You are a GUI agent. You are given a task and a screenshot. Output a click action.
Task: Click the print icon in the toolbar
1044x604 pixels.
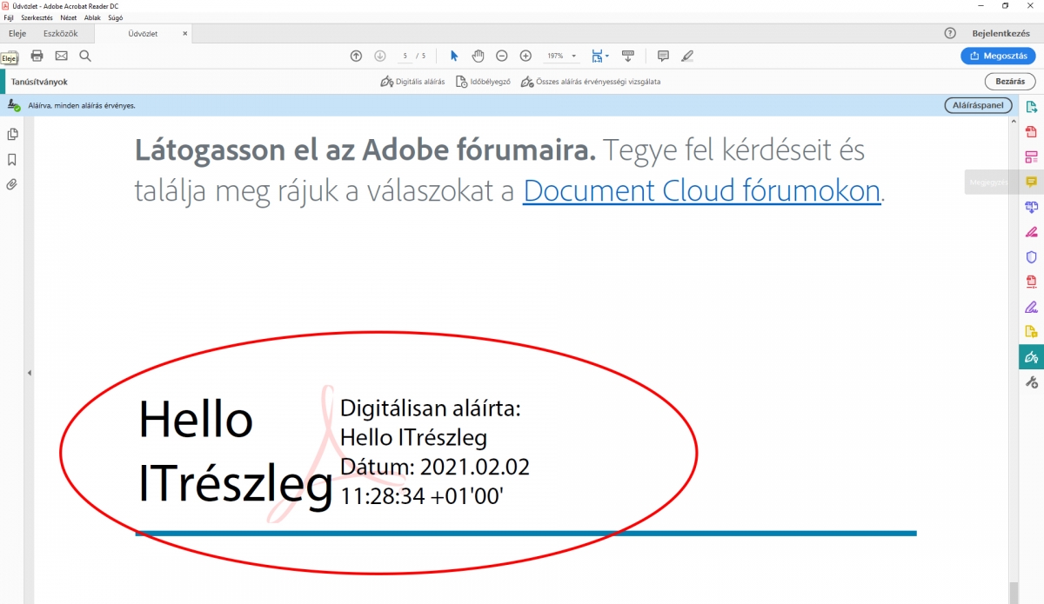(37, 56)
